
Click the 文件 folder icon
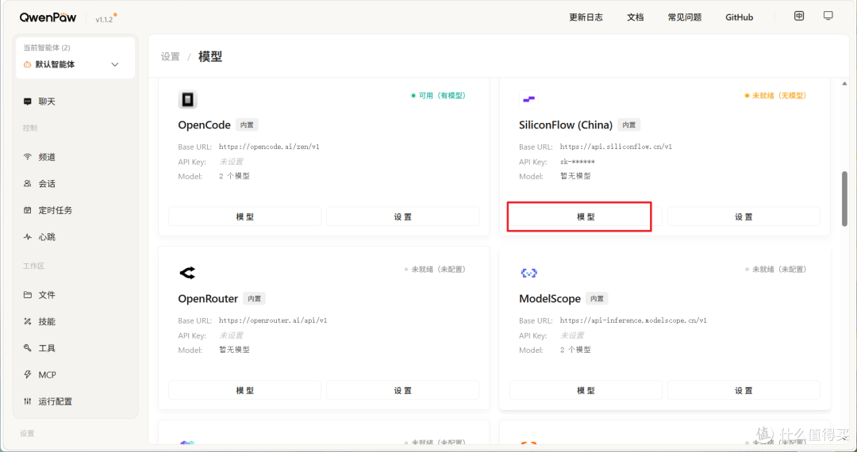(27, 295)
